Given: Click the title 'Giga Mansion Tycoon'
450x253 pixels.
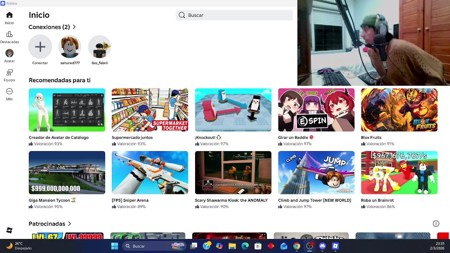Looking at the screenshot, I should (x=49, y=200).
